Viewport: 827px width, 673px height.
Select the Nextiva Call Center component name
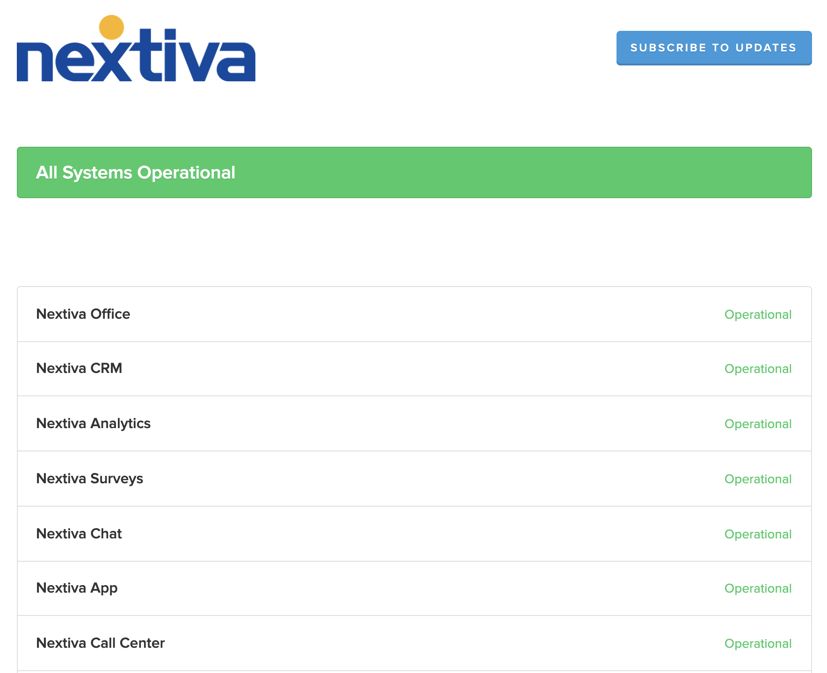pyautogui.click(x=101, y=643)
